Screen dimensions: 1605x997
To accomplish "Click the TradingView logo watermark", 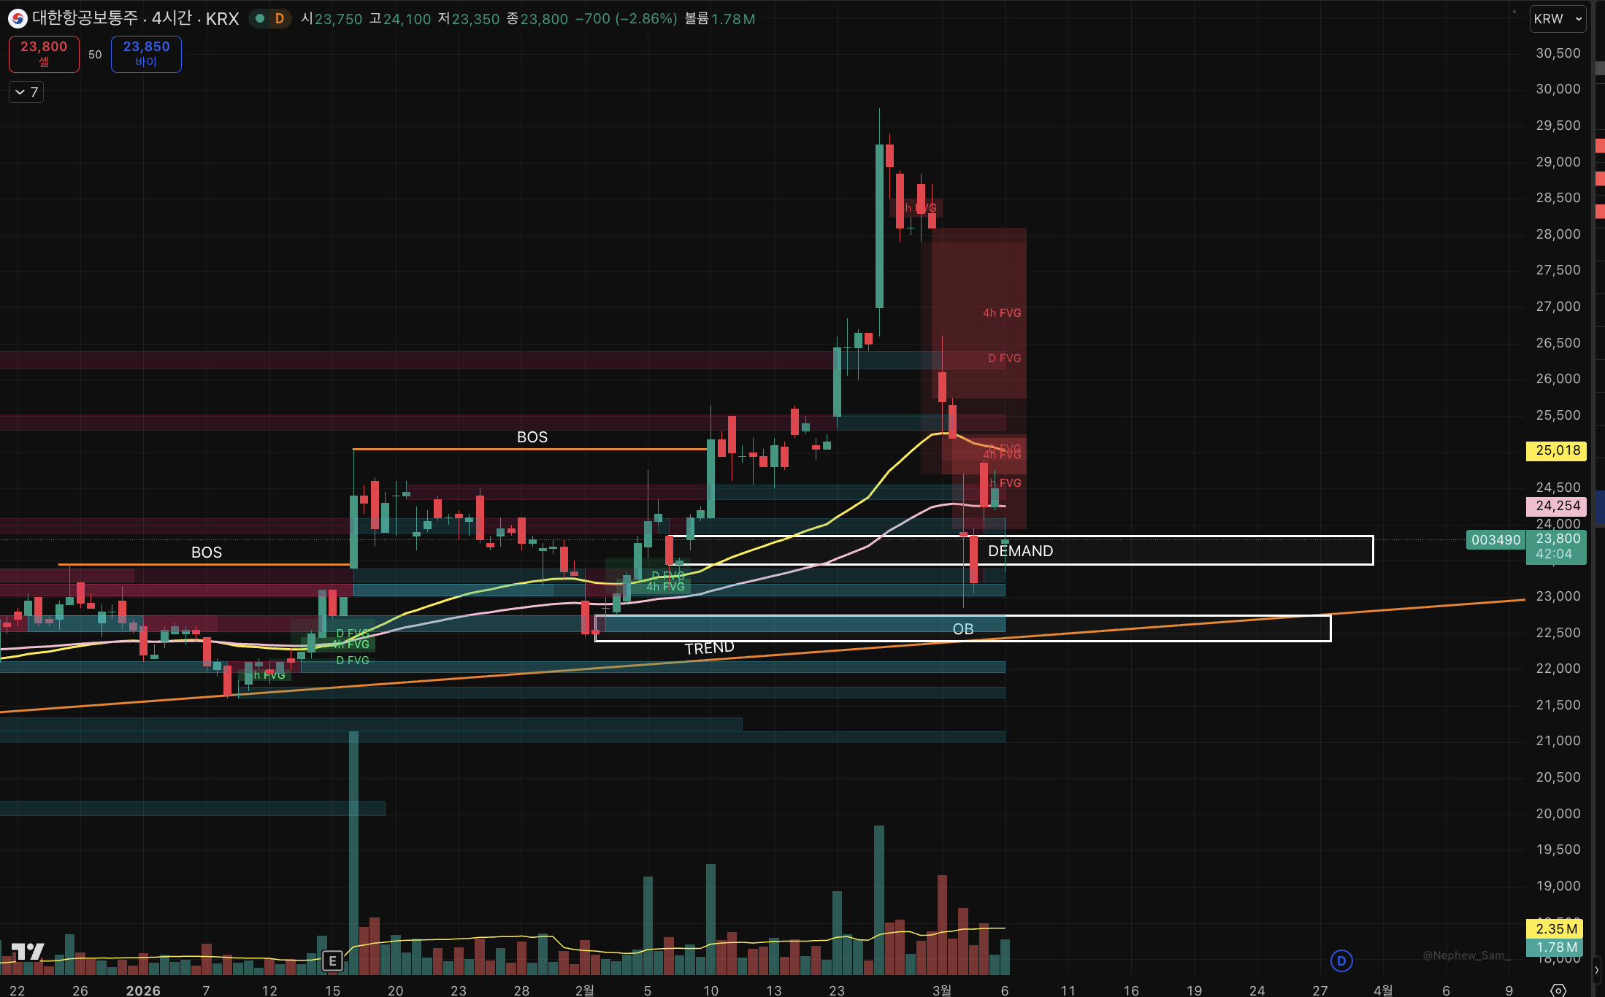I will [x=28, y=951].
